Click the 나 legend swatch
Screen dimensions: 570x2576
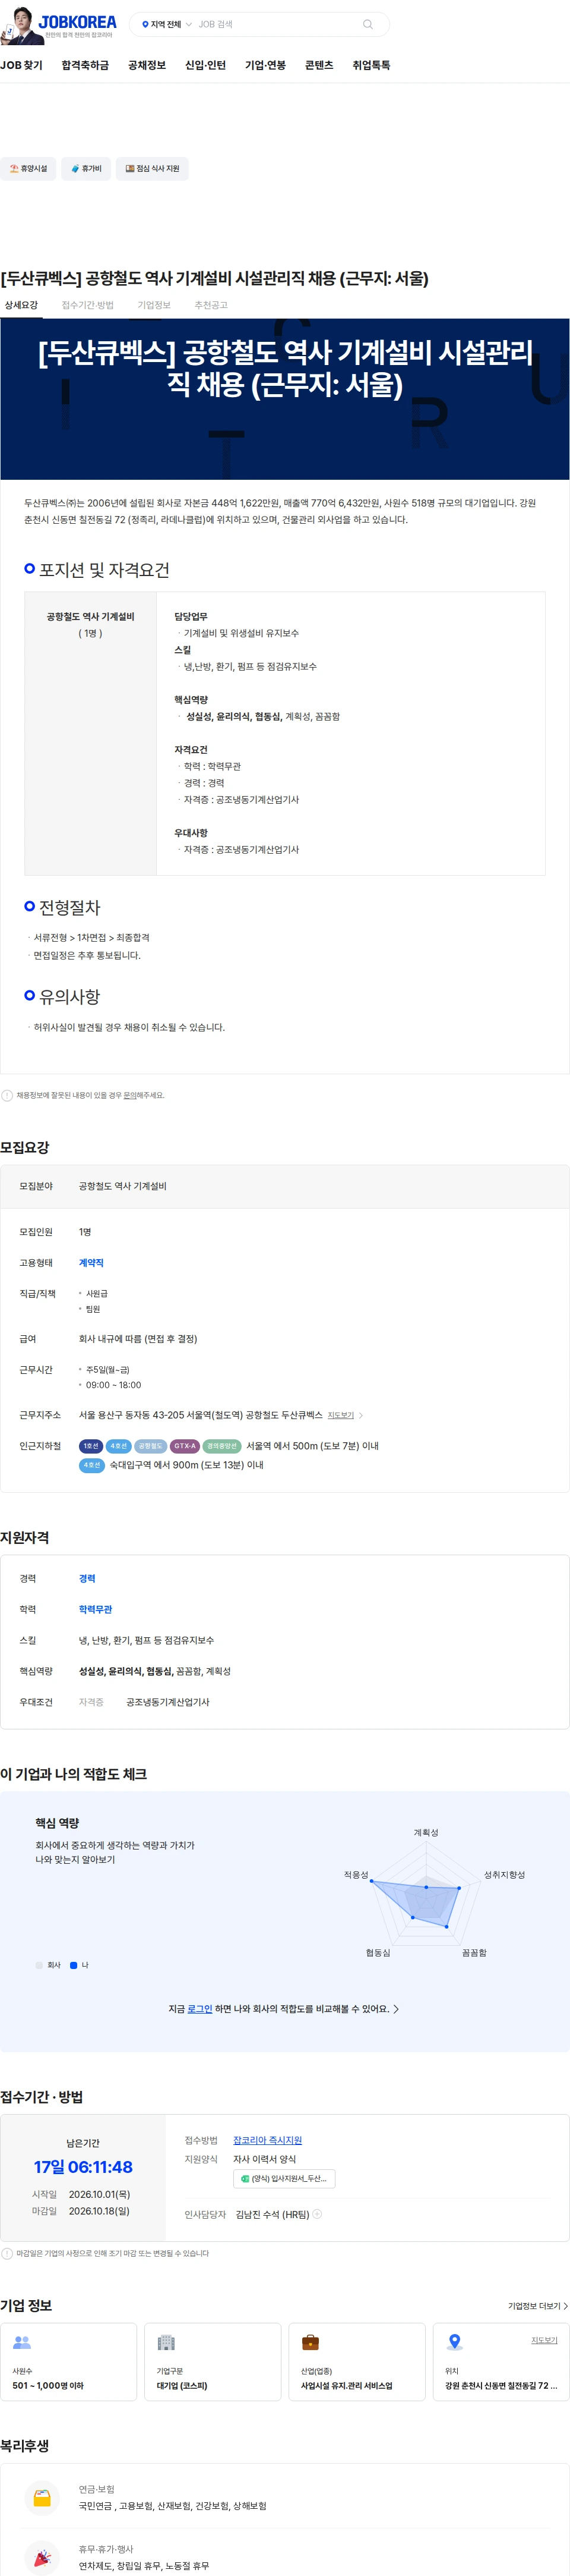[74, 1965]
